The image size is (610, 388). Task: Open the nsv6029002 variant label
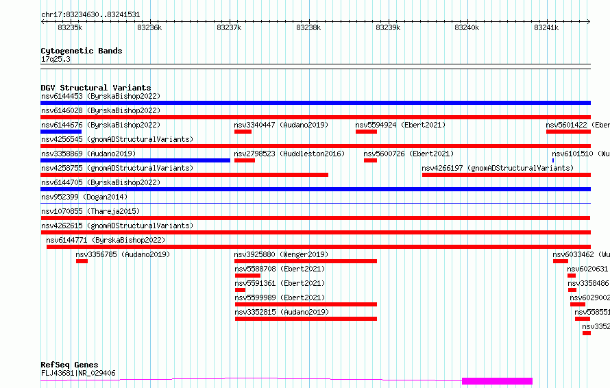(x=589, y=298)
